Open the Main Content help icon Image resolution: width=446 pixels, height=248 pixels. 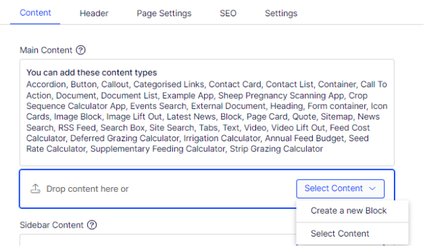tap(80, 50)
